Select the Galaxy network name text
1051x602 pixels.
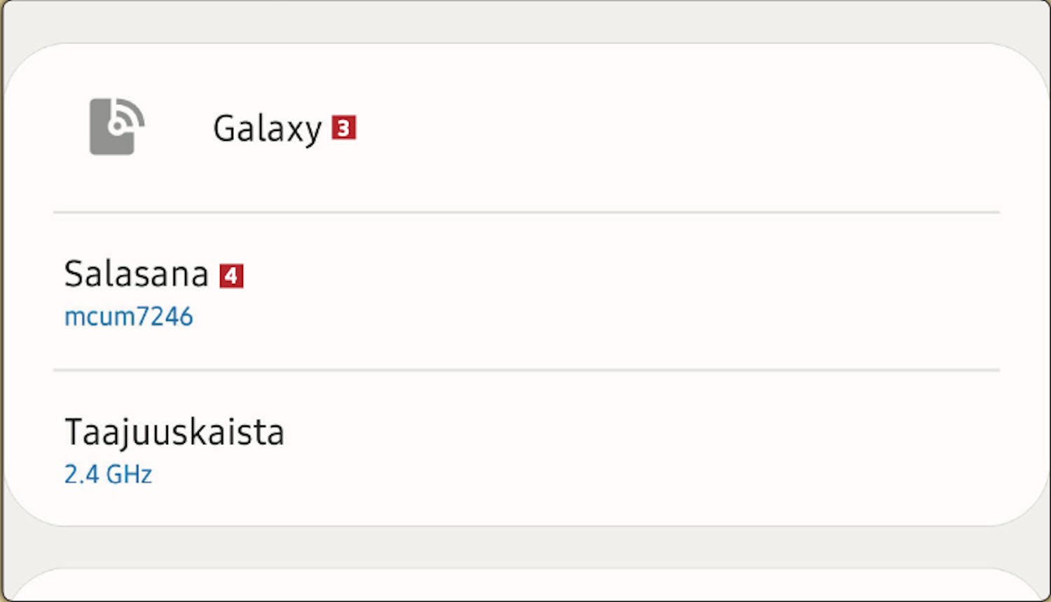[x=267, y=129]
